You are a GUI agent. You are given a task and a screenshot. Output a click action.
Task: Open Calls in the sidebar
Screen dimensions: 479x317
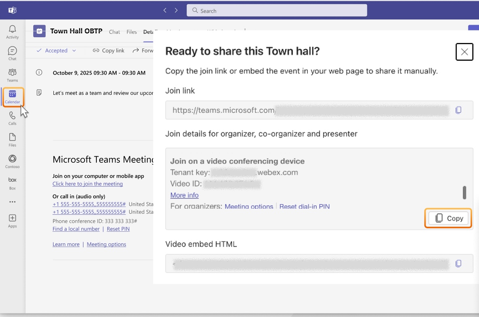(12, 119)
